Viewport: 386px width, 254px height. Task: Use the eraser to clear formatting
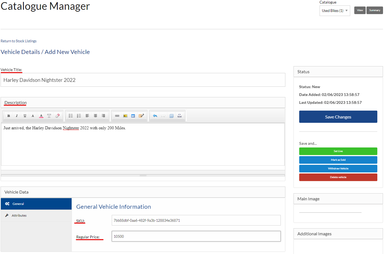coord(58,116)
